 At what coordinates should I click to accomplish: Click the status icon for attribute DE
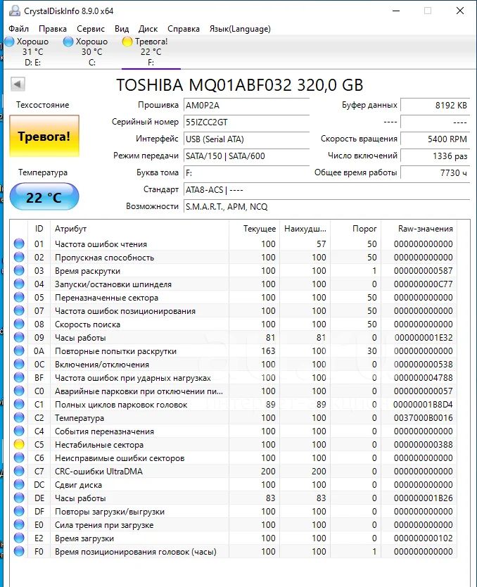point(19,498)
